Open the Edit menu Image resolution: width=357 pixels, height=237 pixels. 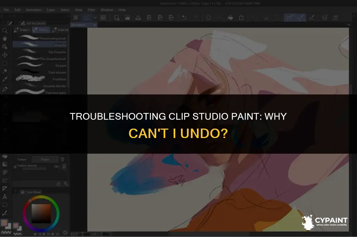coord(17,10)
